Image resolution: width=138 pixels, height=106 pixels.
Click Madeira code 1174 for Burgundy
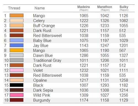click(84, 100)
